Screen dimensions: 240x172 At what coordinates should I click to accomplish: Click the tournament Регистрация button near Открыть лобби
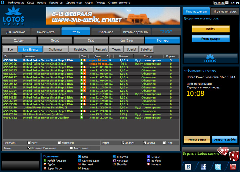click(197, 139)
